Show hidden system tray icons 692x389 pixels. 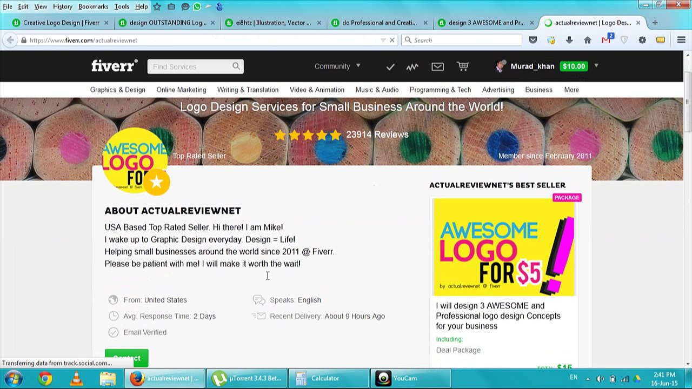(587, 379)
